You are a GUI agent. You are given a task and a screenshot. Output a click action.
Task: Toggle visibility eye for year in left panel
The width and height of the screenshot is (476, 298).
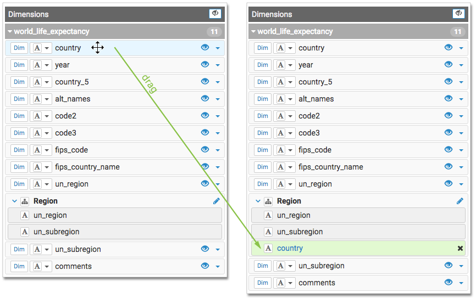tap(205, 65)
